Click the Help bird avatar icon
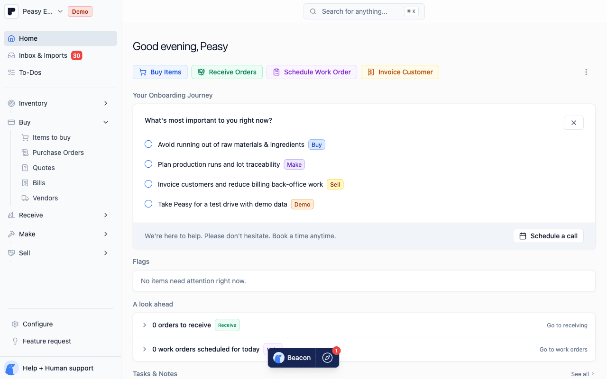Image resolution: width=607 pixels, height=379 pixels. (11, 368)
